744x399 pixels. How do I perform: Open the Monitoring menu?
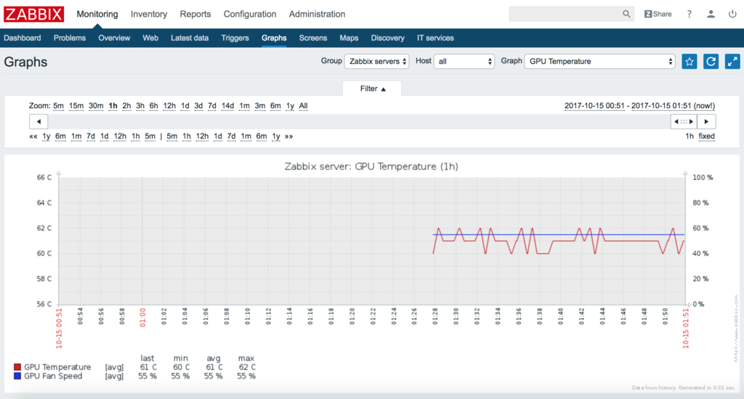[x=97, y=15]
